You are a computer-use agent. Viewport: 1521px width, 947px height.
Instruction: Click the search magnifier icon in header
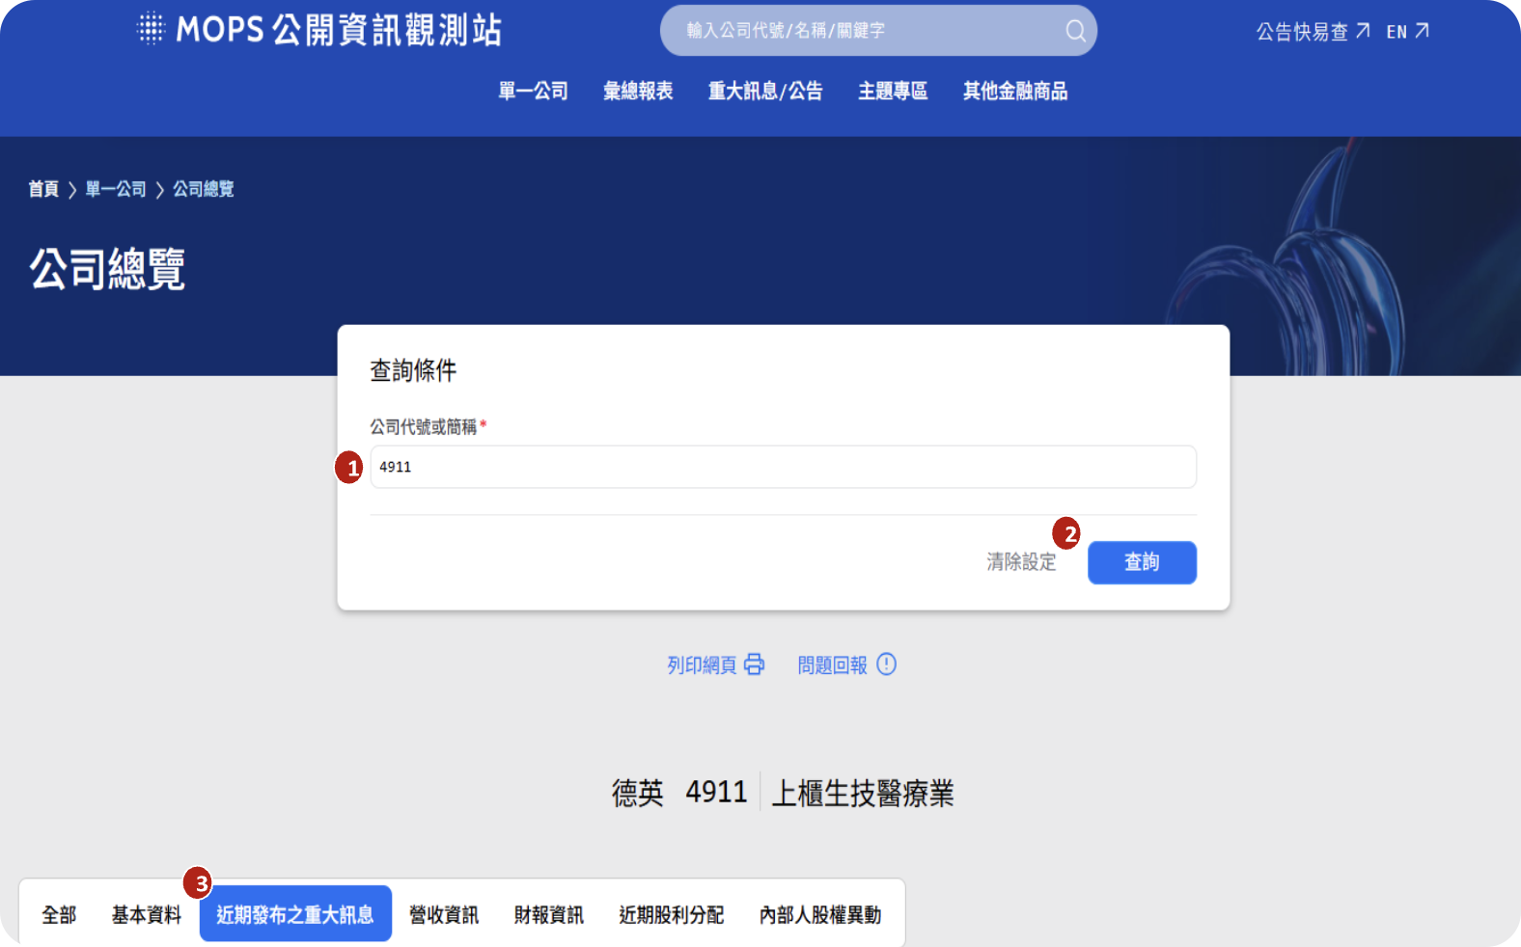pos(1075,31)
